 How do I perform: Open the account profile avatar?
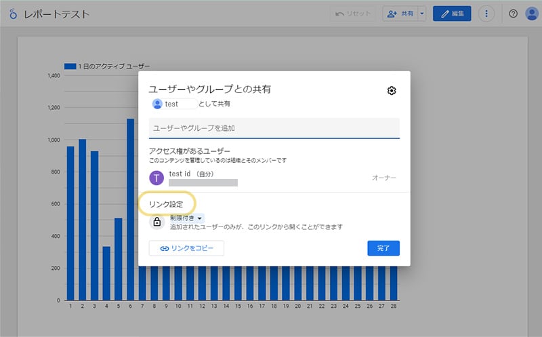(532, 14)
